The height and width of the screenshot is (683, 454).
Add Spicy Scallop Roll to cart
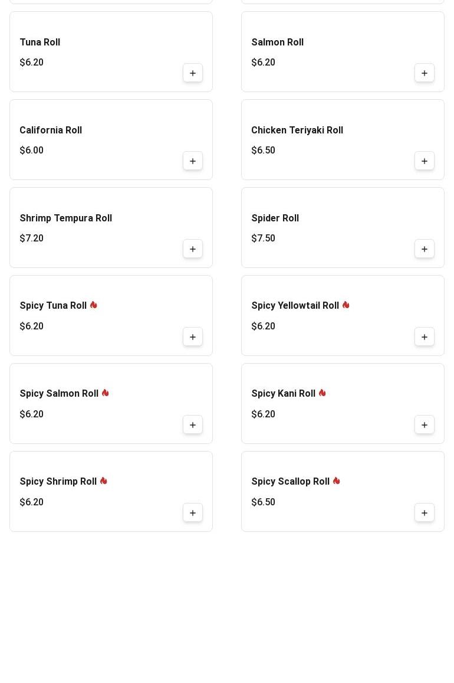coord(425,513)
